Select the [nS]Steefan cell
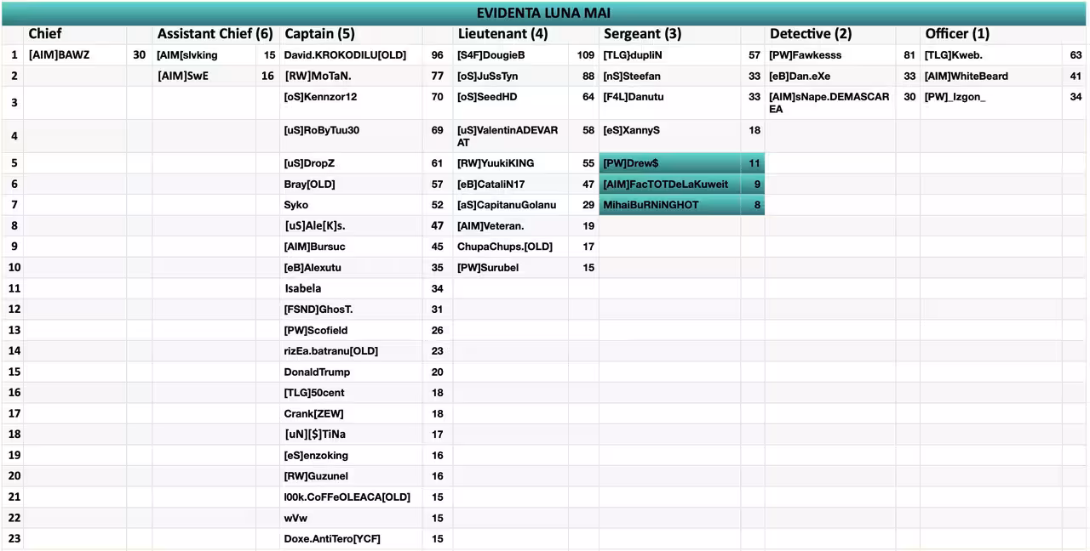1090x551 pixels. click(669, 76)
